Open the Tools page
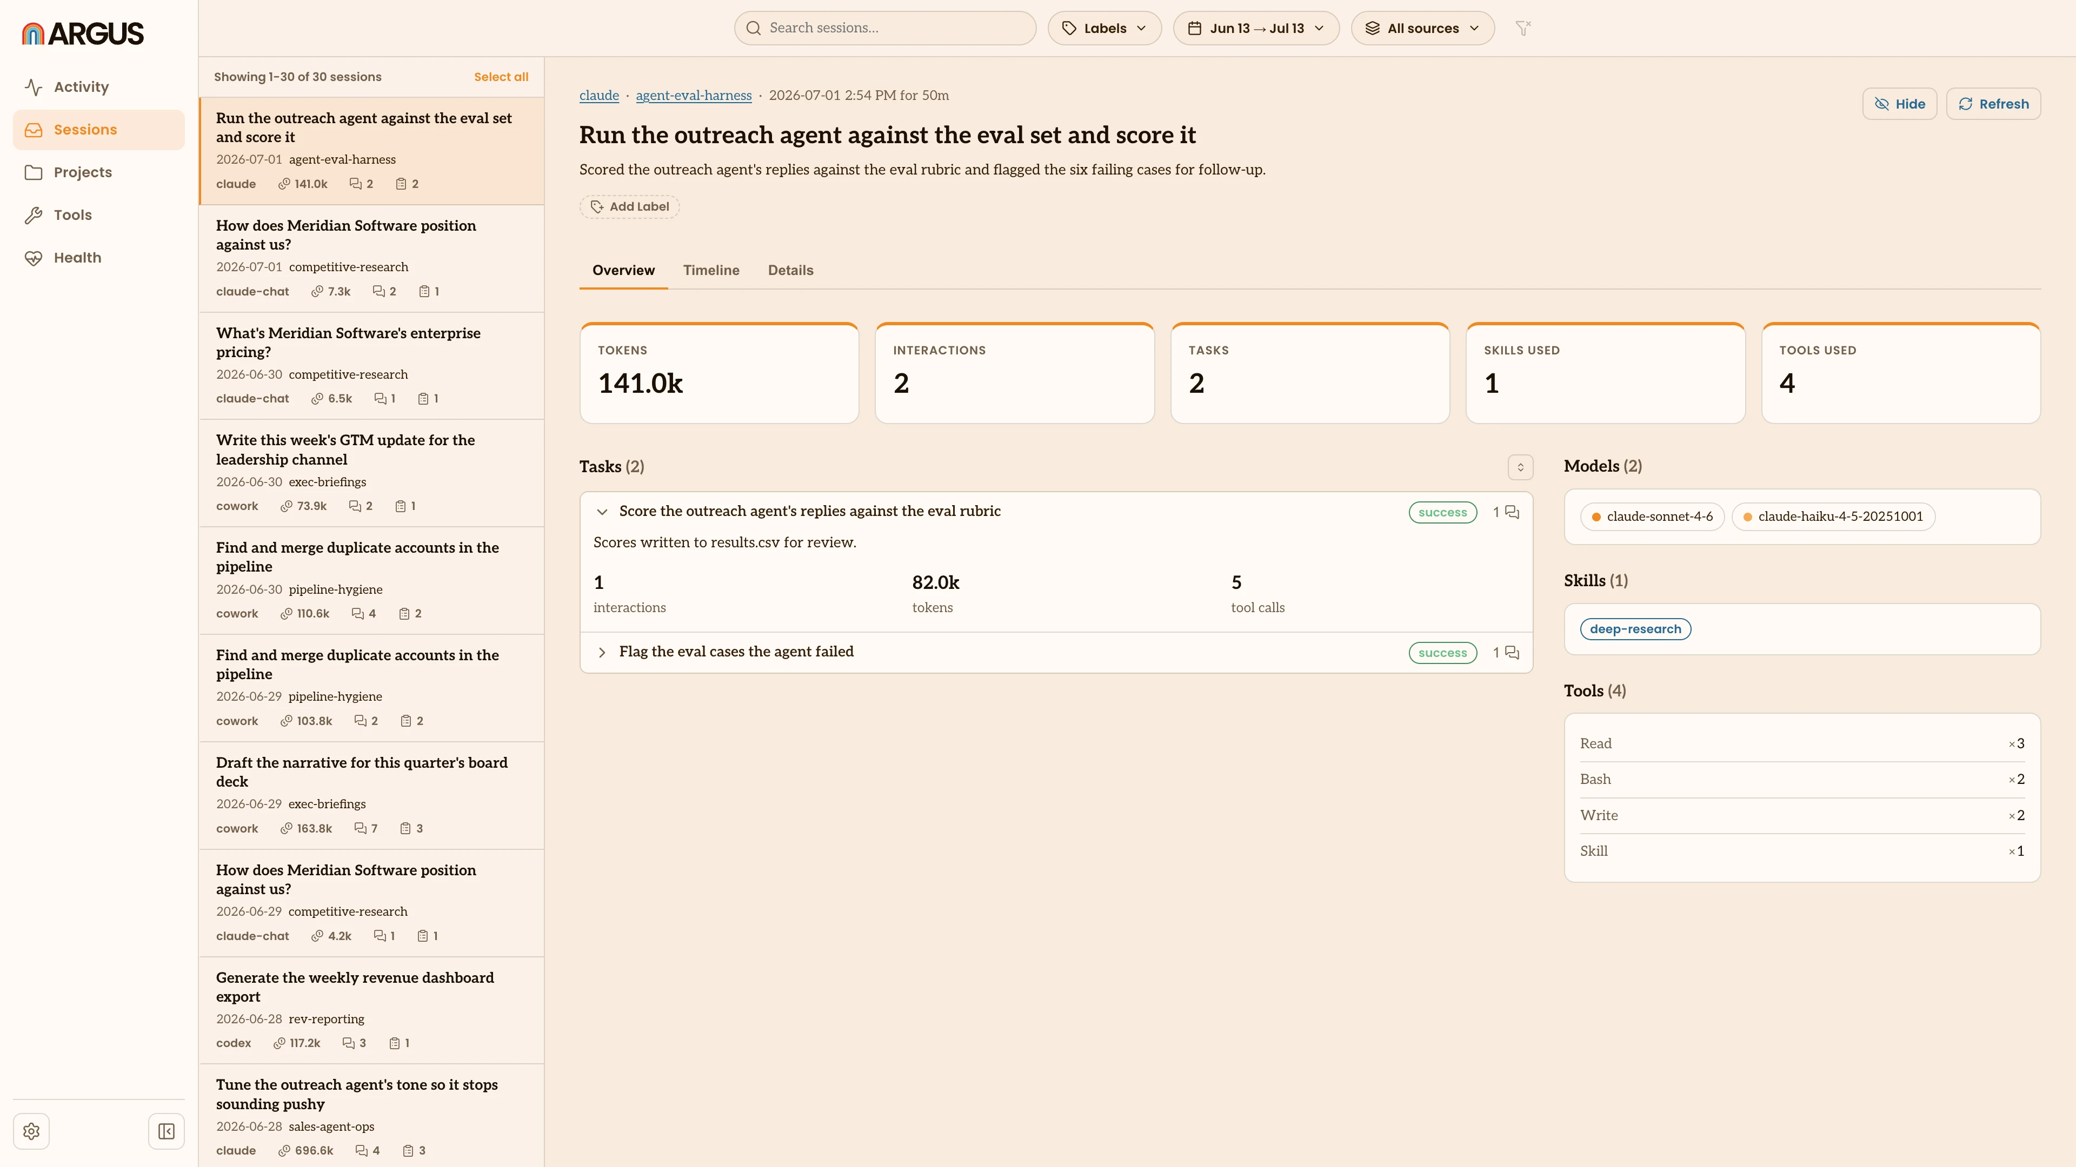This screenshot has height=1167, width=2076. pyautogui.click(x=98, y=215)
